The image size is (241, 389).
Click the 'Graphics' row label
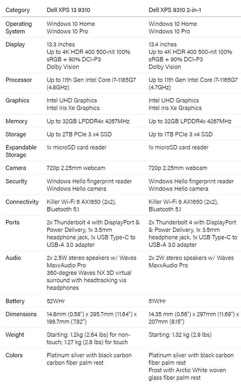[x=17, y=100]
